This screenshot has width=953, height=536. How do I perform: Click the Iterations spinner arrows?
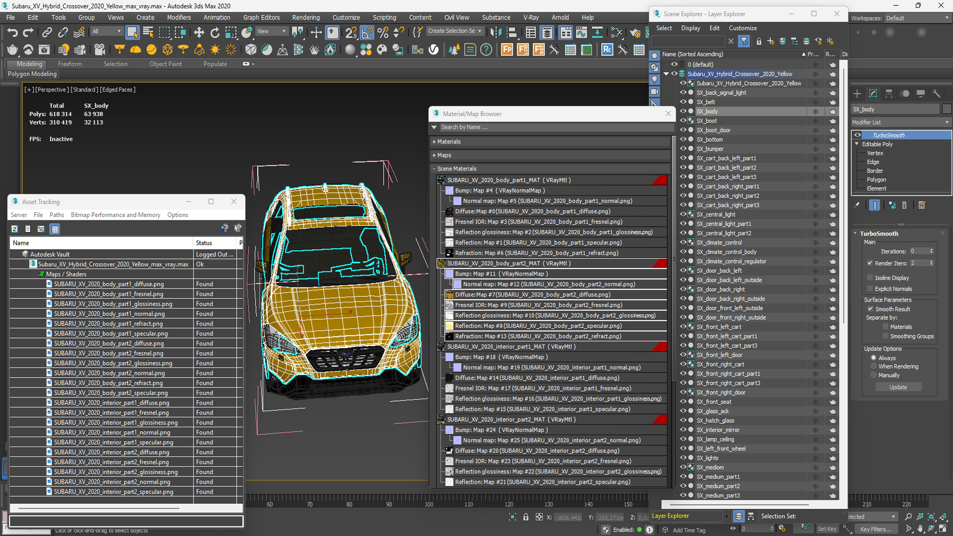(932, 251)
